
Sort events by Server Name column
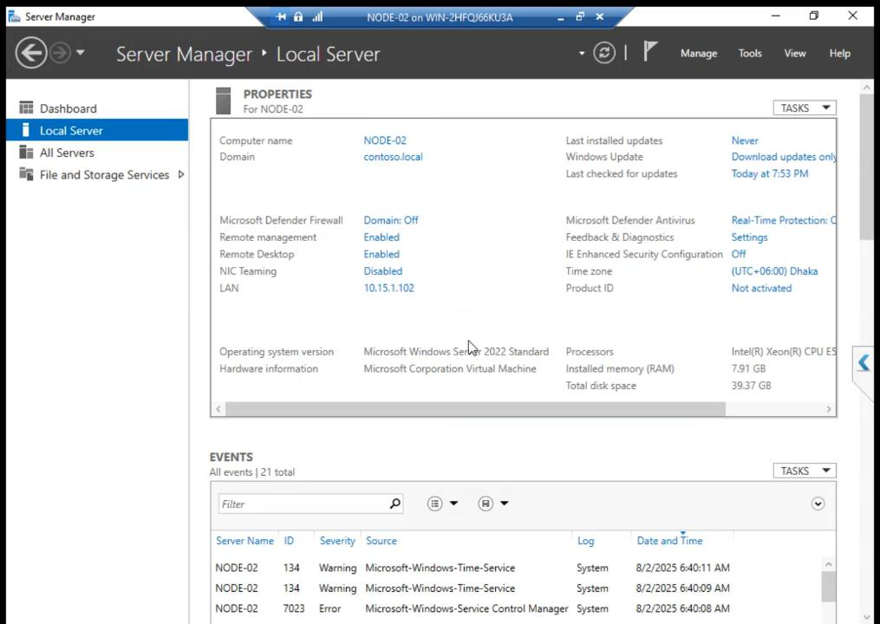pos(244,541)
